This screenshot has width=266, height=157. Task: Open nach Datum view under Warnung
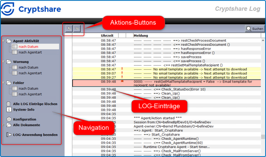click(28, 67)
